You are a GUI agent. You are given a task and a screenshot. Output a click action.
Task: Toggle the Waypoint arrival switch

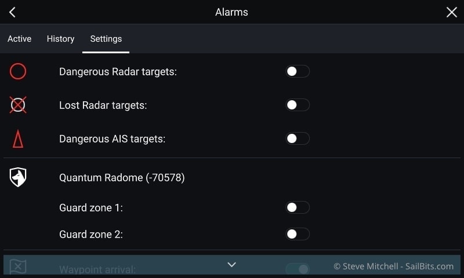coord(298,269)
